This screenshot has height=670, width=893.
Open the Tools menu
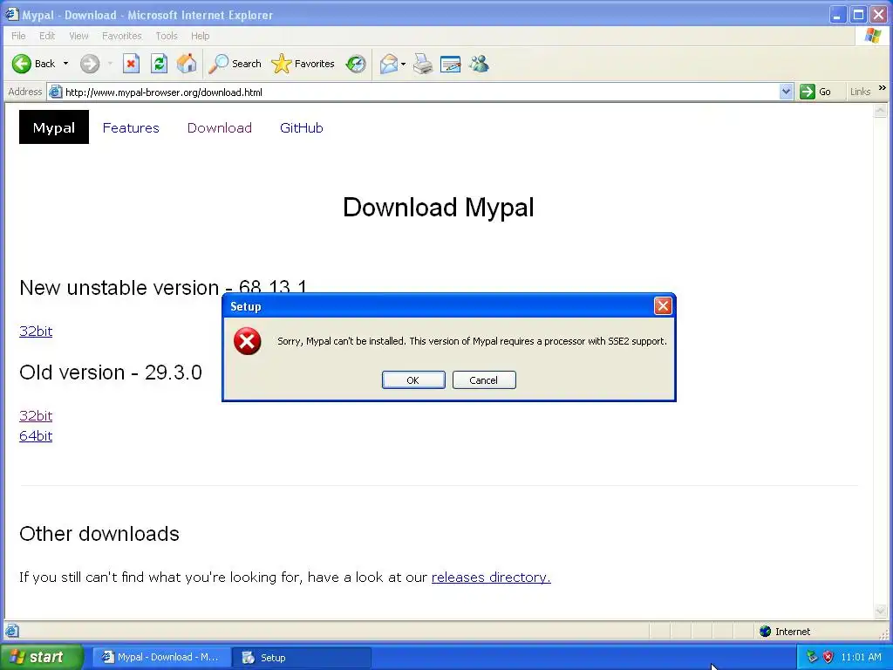pyautogui.click(x=167, y=36)
